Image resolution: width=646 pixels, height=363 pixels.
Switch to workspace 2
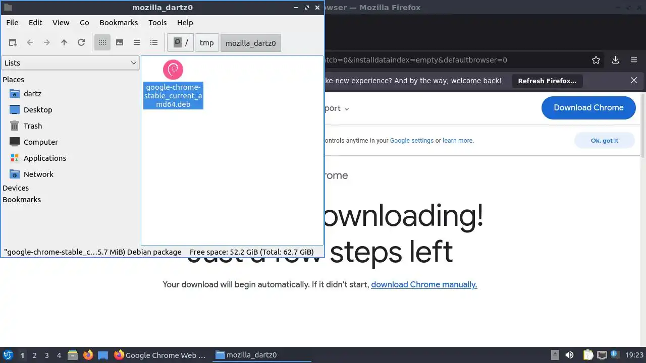(34, 355)
